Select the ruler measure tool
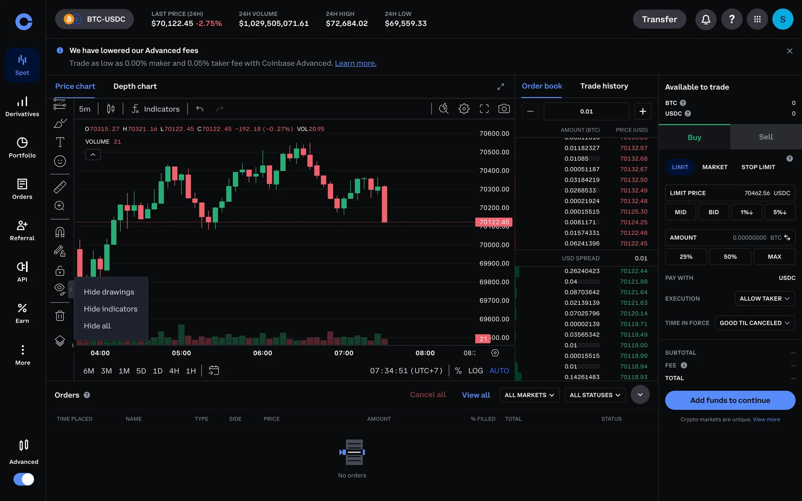Screen dimensions: 802x501 tap(60, 187)
